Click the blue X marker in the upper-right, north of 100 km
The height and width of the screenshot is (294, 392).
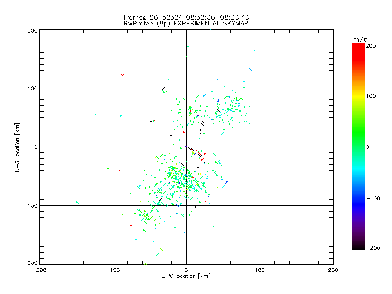point(251,70)
